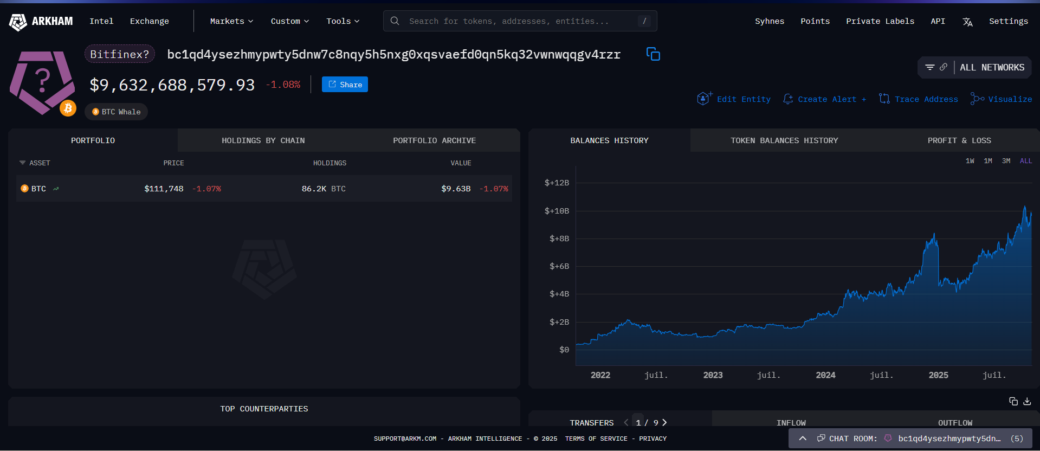The width and height of the screenshot is (1040, 451).
Task: Open the Intel page
Action: (x=101, y=21)
